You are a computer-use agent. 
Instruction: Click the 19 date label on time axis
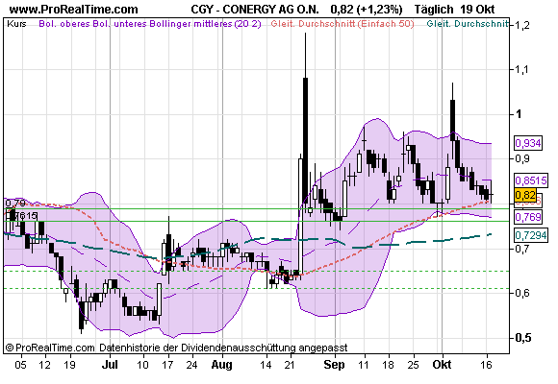click(x=69, y=365)
